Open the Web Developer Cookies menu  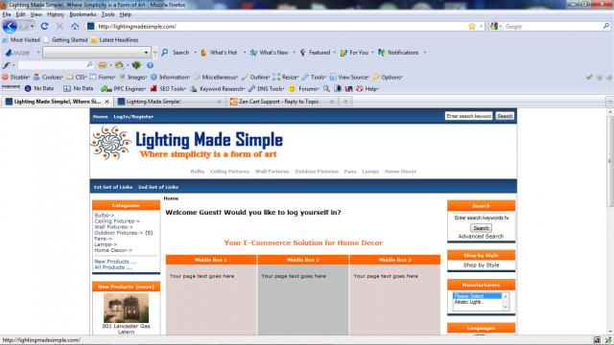(48, 77)
